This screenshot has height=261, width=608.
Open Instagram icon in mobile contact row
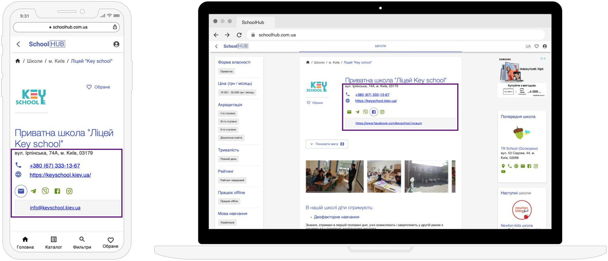(69, 191)
